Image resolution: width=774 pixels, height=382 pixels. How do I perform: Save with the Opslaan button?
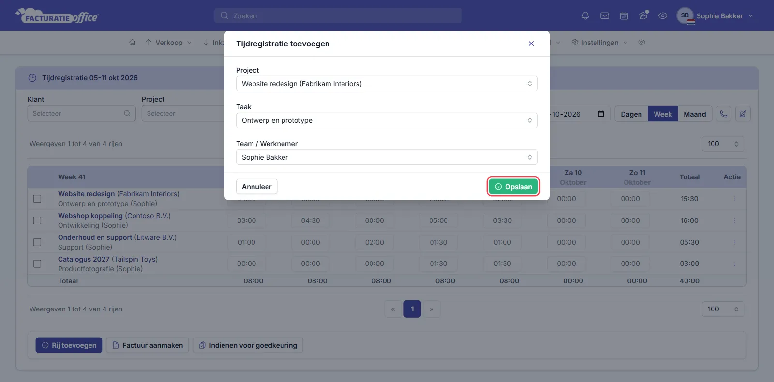point(513,187)
